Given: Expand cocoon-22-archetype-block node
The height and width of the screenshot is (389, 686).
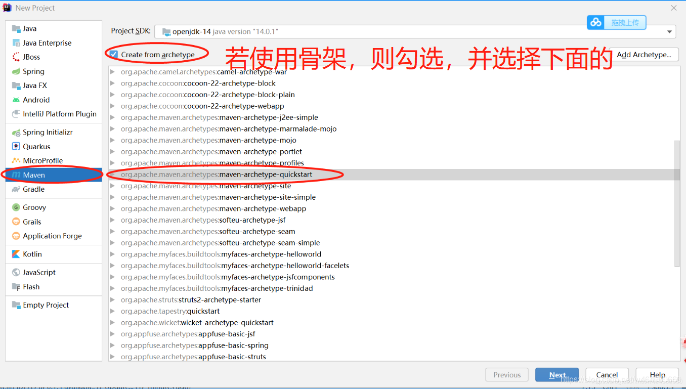Looking at the screenshot, I should coord(112,83).
